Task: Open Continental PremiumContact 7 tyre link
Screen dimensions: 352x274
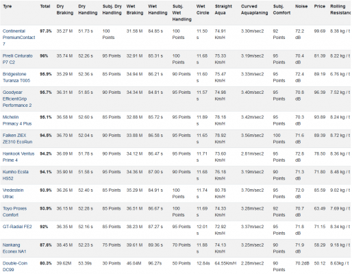Action: click(18, 38)
